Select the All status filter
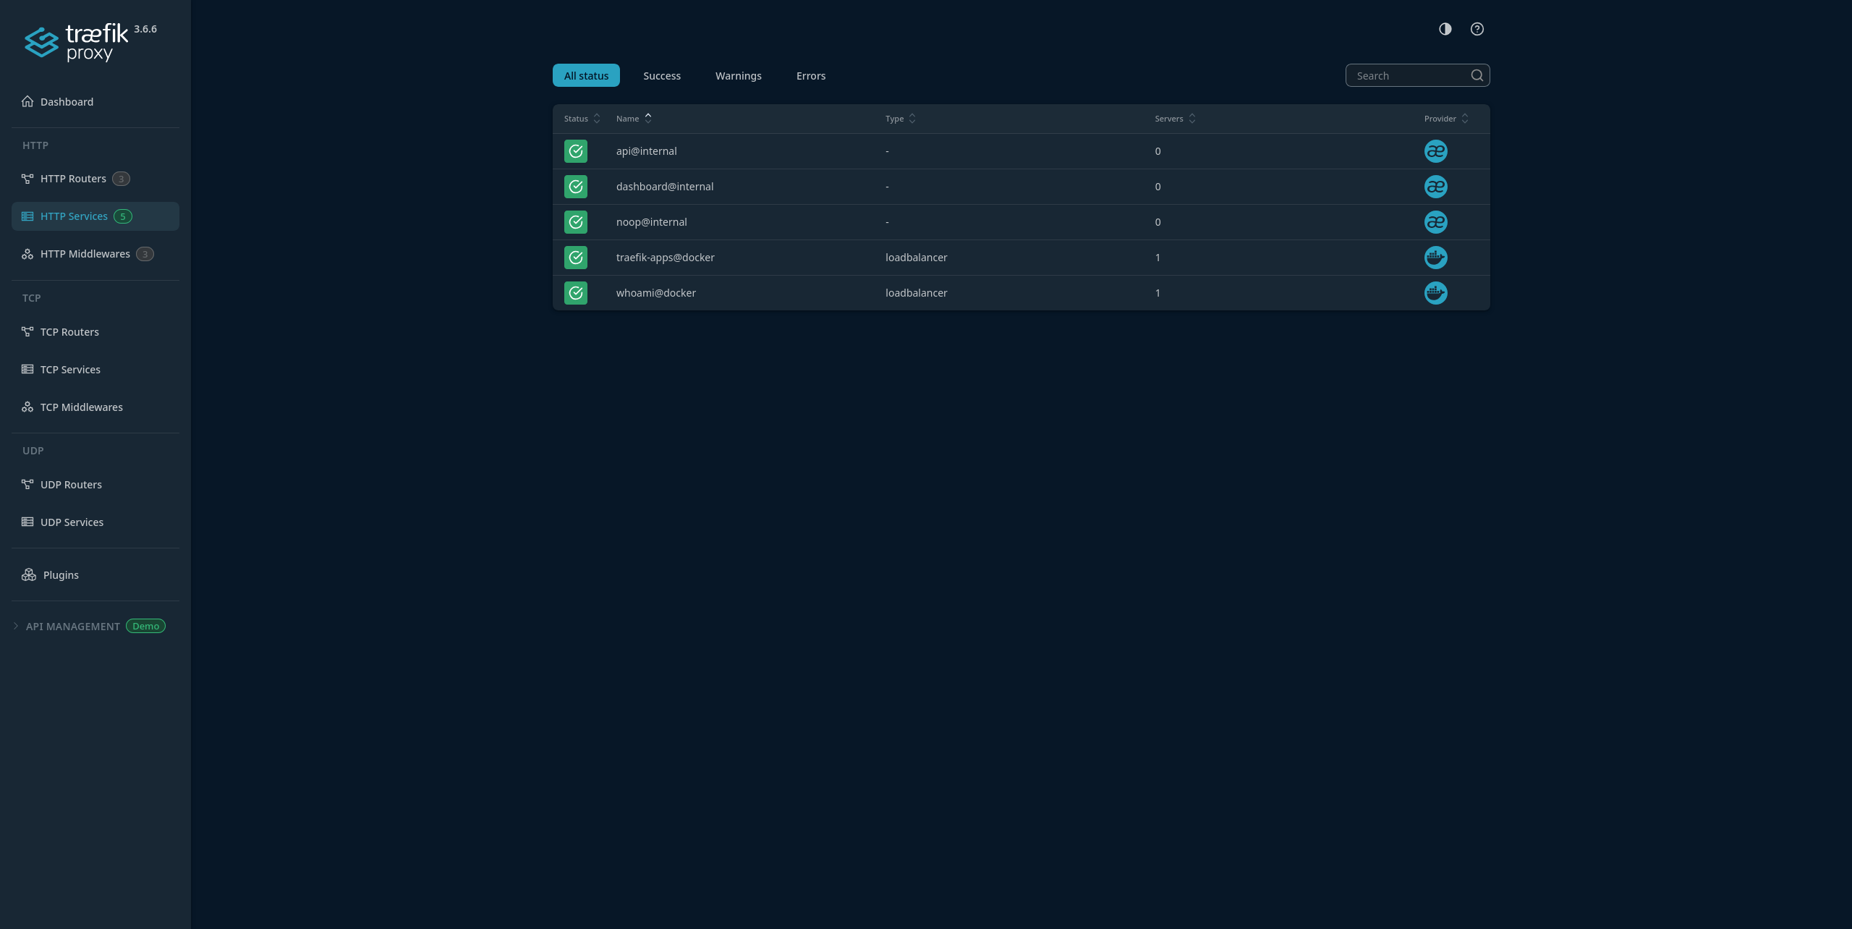Viewport: 1852px width, 929px height. [586, 76]
